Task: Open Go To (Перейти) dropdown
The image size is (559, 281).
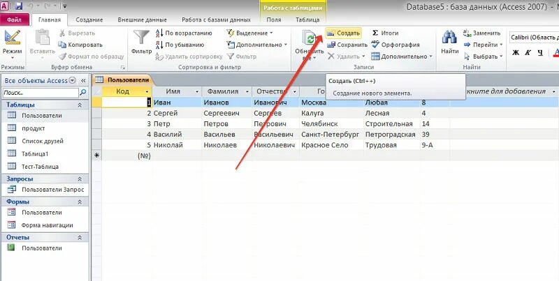Action: (484, 45)
